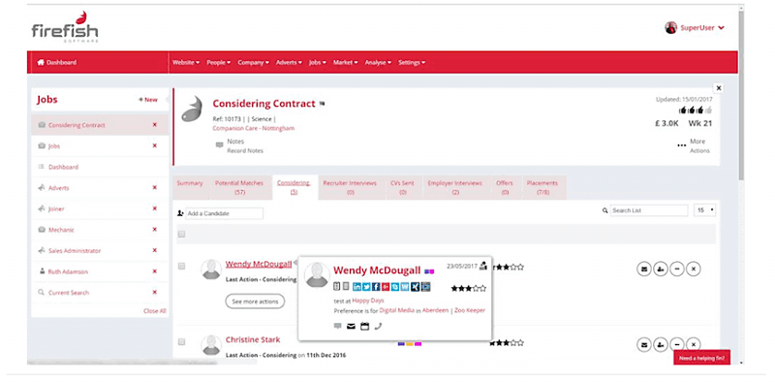Screen dimensions: 775x382
Task: Open the Jobs dropdown in top navigation
Action: [318, 63]
